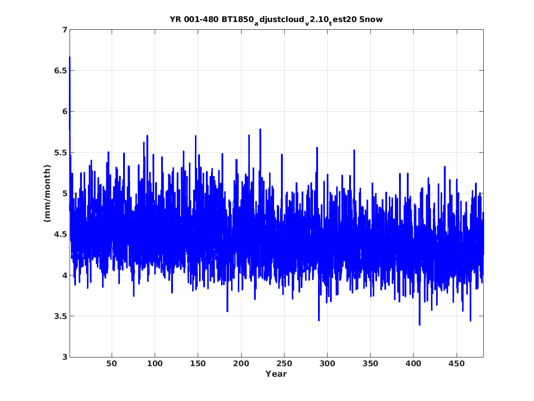Click x-axis tick label '250'
Screen dimensions: 534x401
[x=284, y=363]
